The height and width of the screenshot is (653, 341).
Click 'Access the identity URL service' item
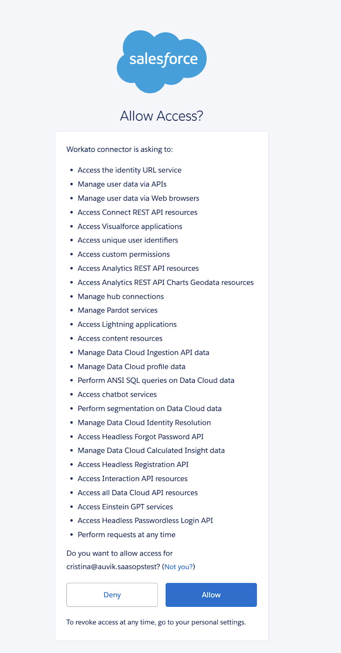(x=130, y=170)
